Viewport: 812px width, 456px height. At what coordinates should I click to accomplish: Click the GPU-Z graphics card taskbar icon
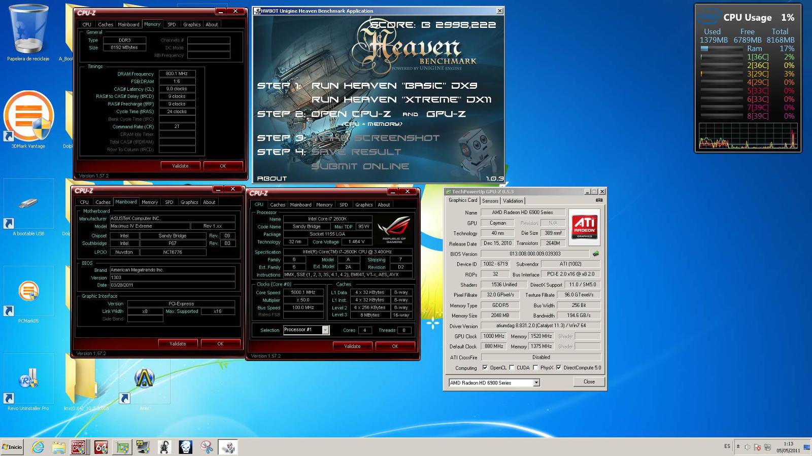[123, 447]
